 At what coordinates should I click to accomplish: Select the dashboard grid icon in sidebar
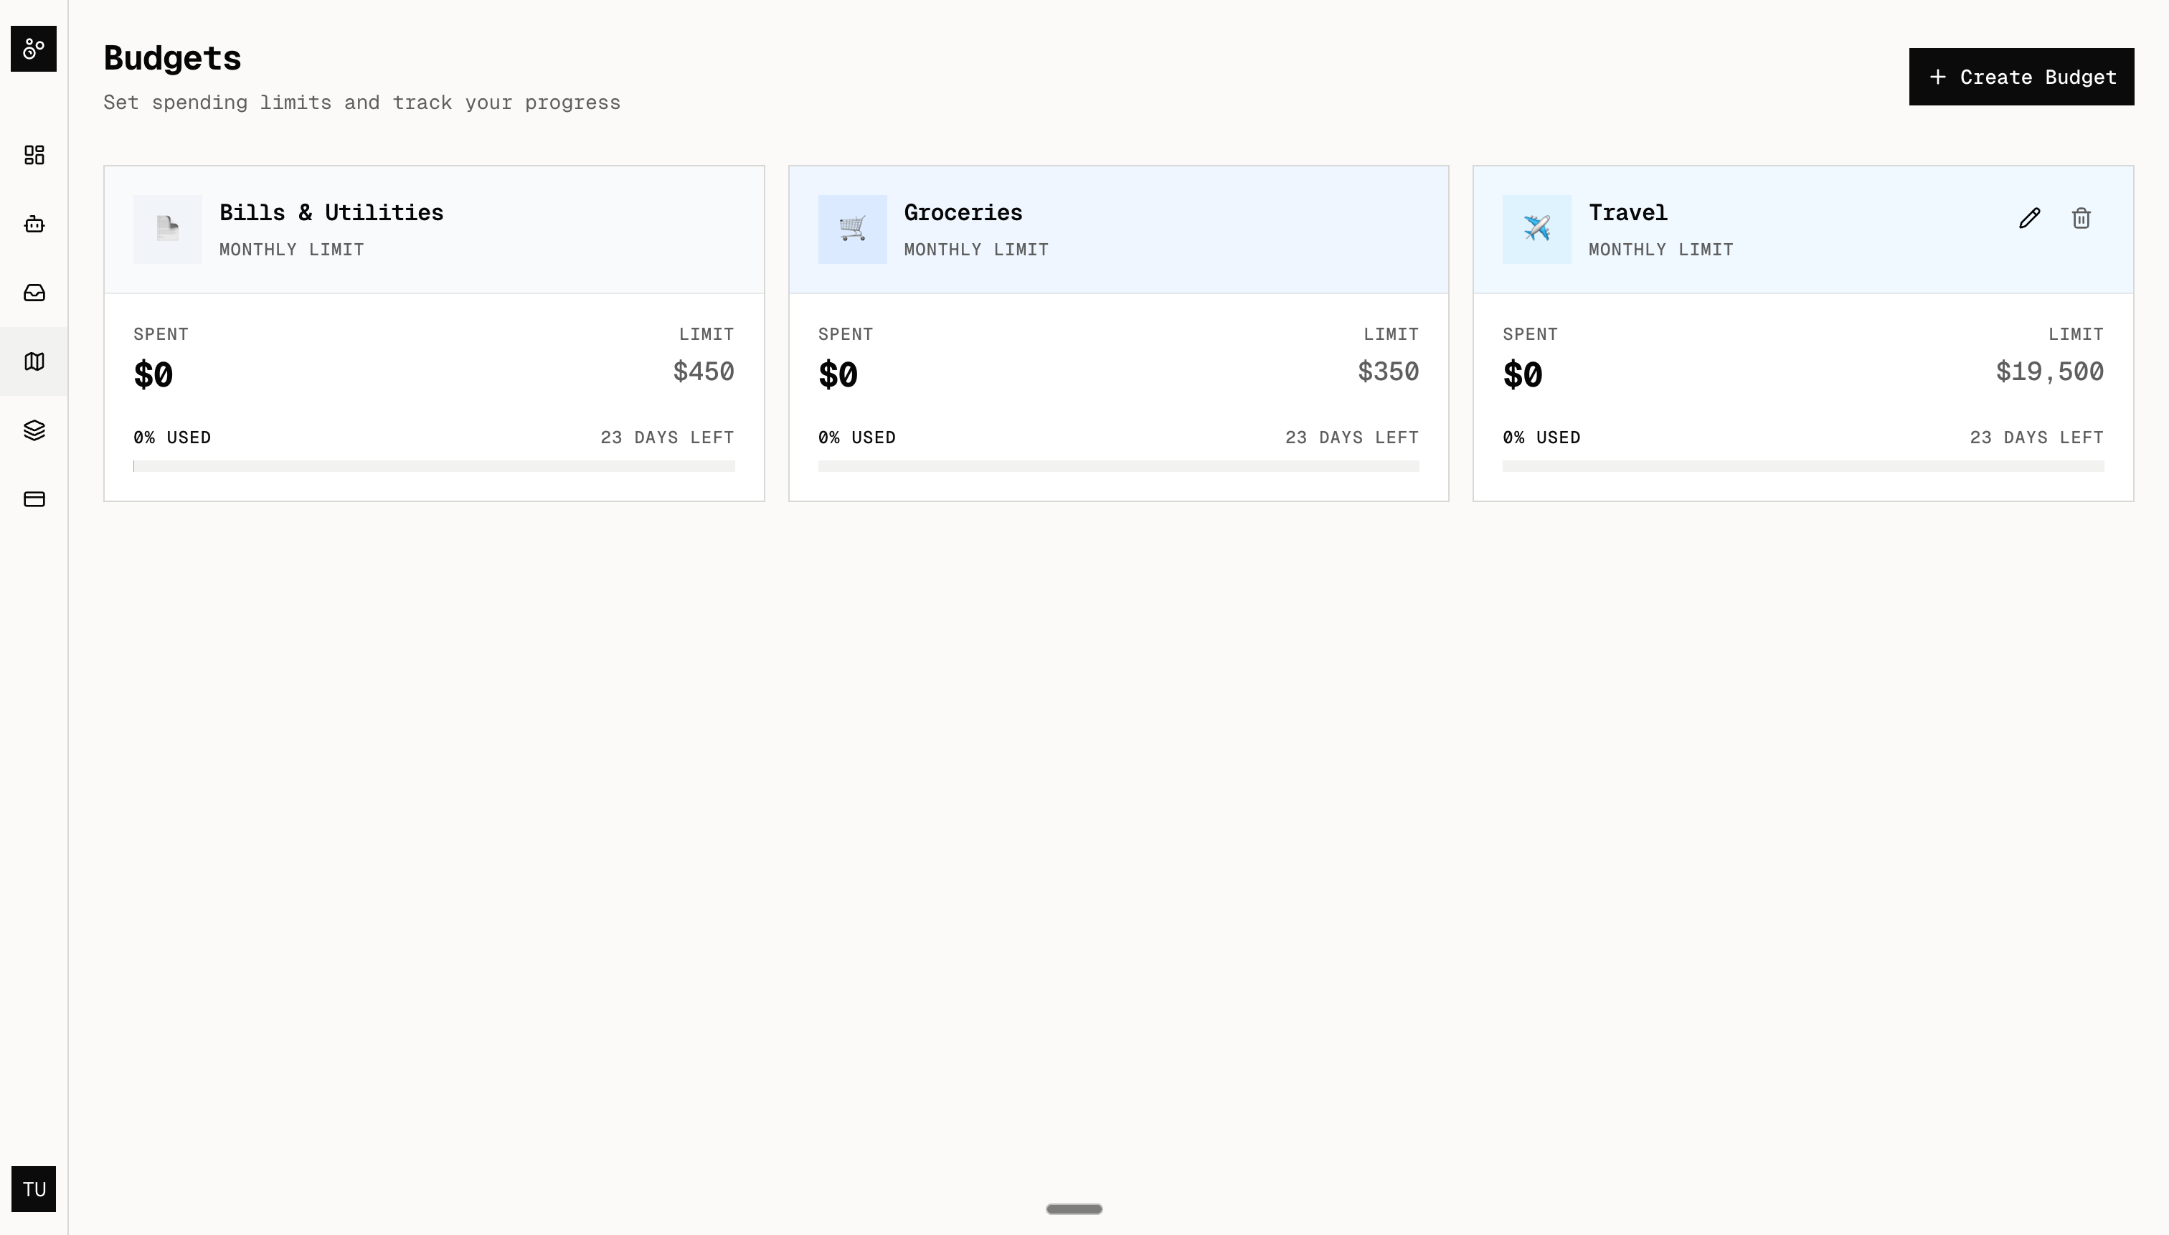pyautogui.click(x=34, y=155)
